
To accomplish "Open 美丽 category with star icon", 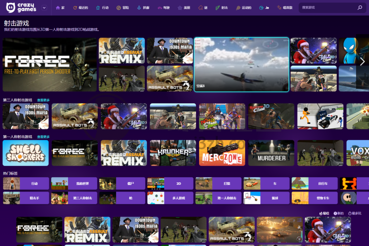I will [x=184, y=8].
